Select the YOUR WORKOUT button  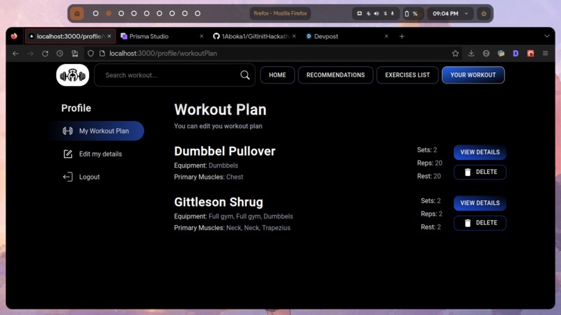[473, 75]
